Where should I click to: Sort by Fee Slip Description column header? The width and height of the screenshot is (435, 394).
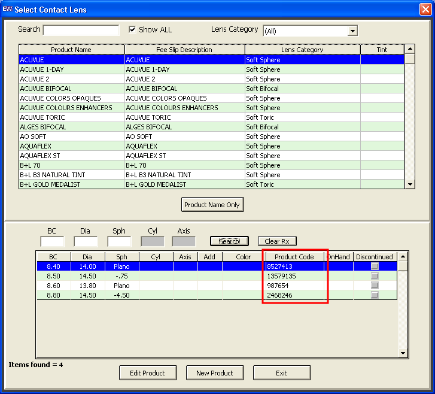tap(184, 50)
